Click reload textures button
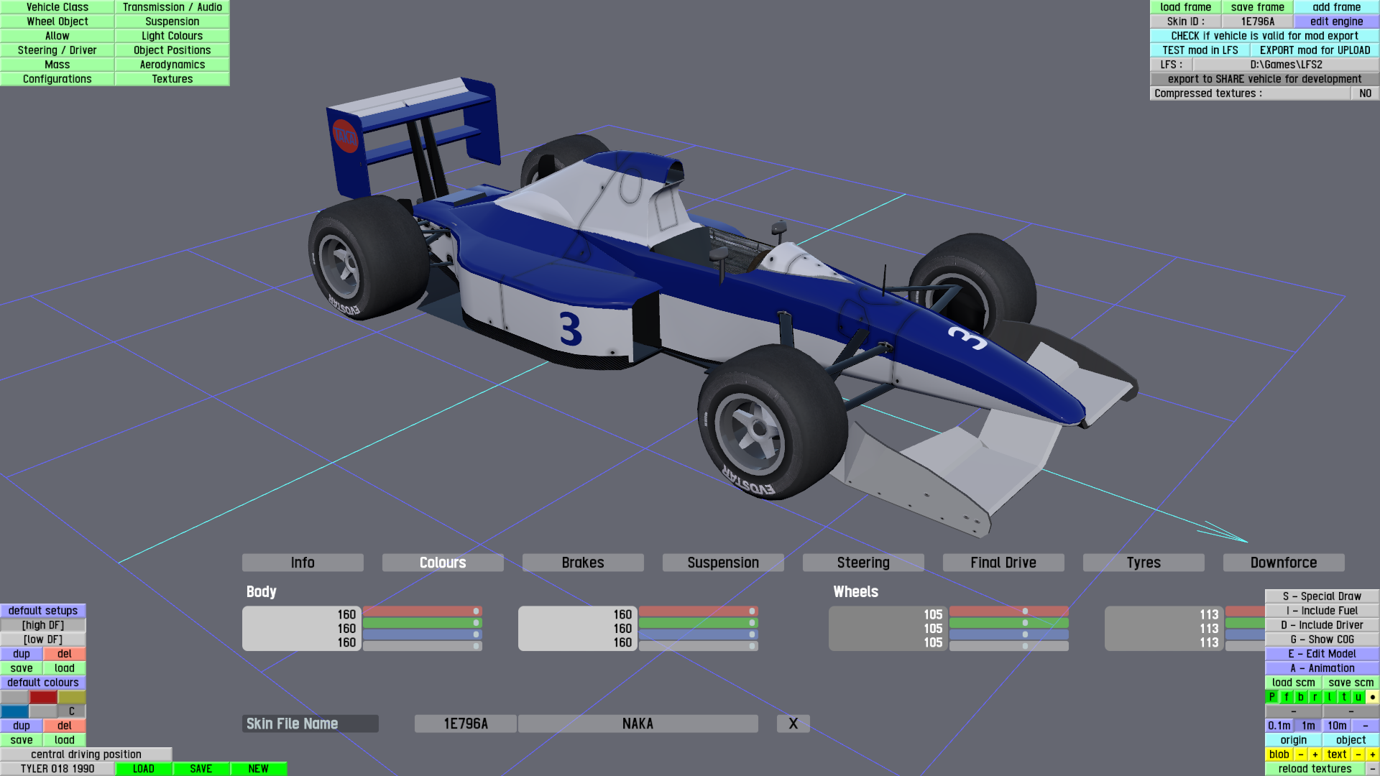The height and width of the screenshot is (776, 1380). [x=1315, y=769]
